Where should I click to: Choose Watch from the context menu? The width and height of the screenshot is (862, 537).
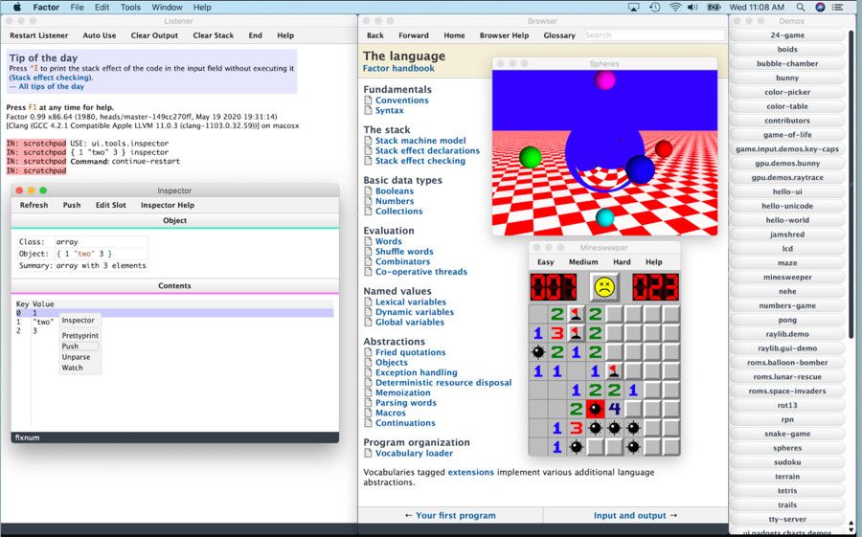tap(73, 368)
